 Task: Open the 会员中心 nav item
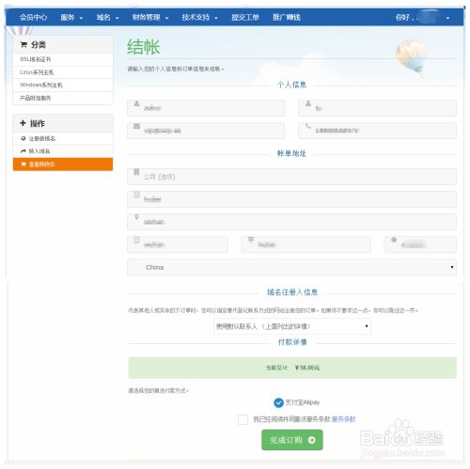point(33,17)
